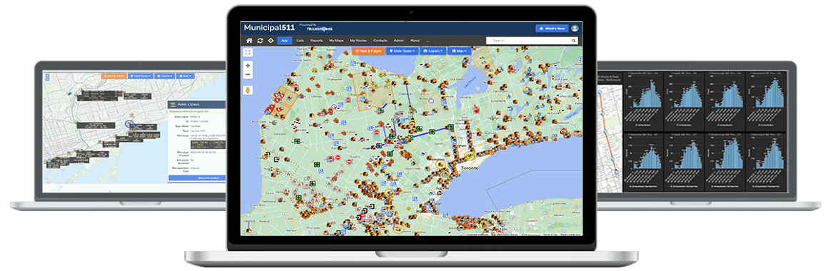
Task: Open the Reports menu
Action: [x=316, y=41]
